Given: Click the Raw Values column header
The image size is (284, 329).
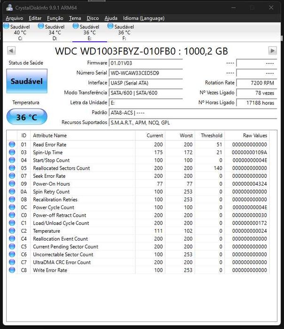Looking at the screenshot, I should [x=247, y=135].
